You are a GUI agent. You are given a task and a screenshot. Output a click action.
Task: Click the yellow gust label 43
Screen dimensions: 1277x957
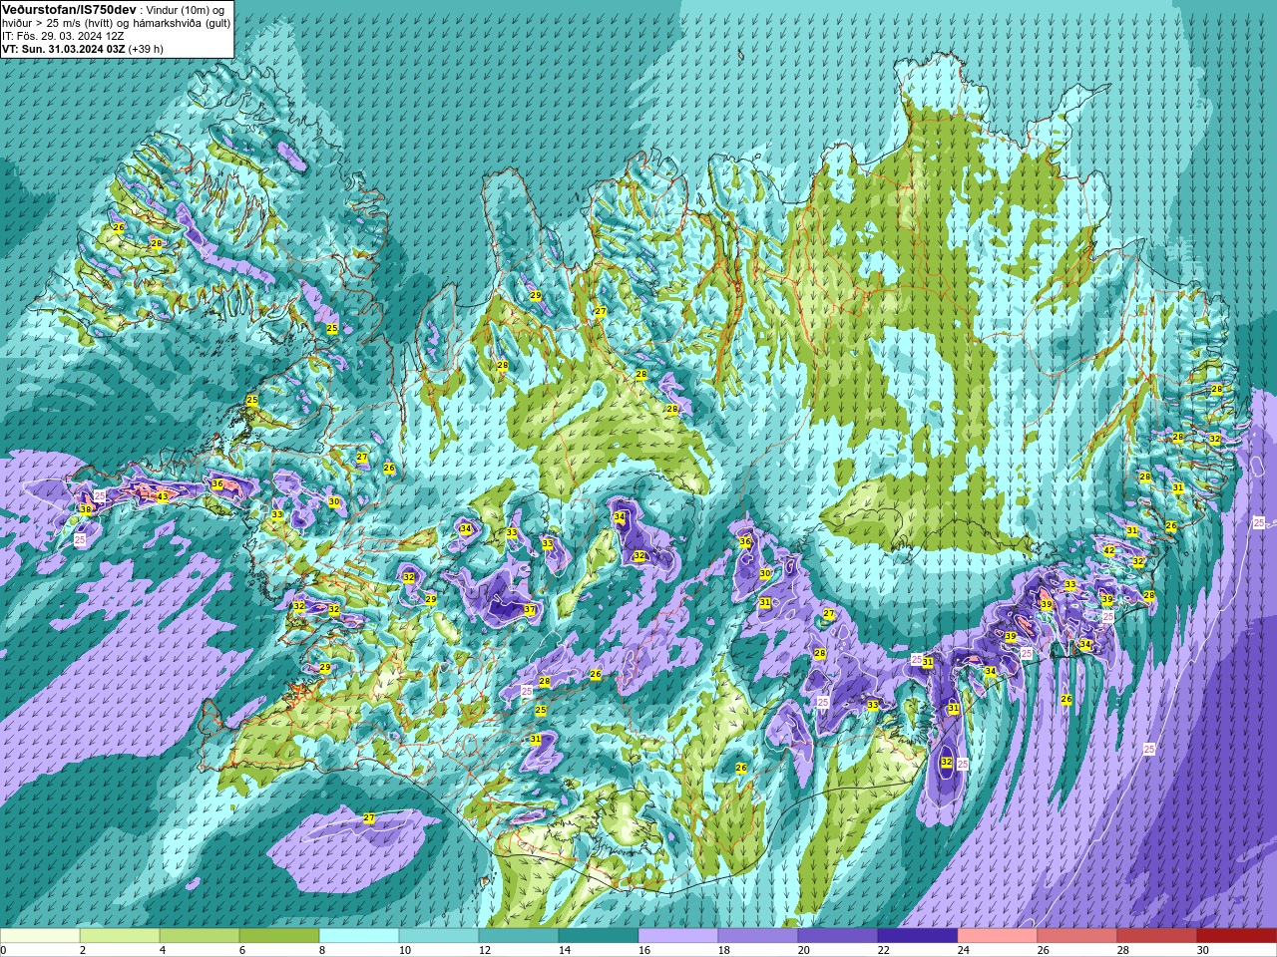[x=163, y=496]
